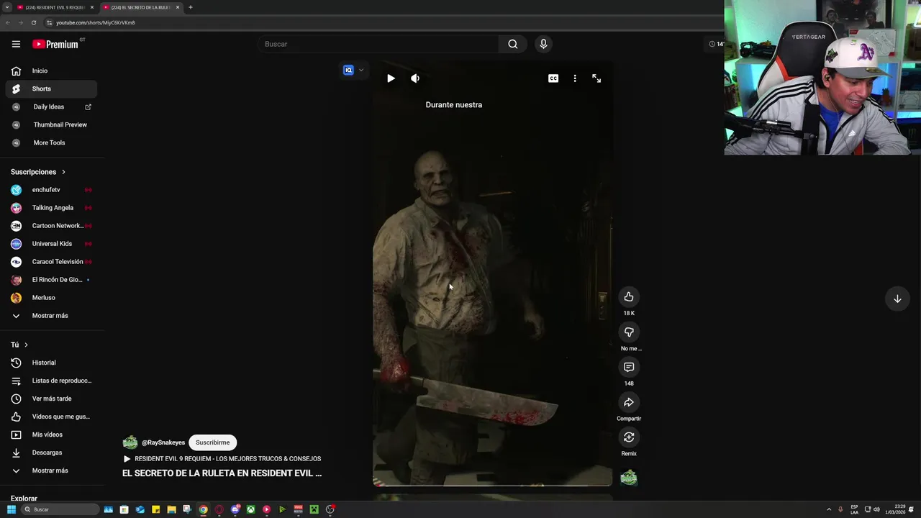Viewport: 921px width, 518px height.
Task: Open Universal Kids channel
Action: tap(50, 244)
